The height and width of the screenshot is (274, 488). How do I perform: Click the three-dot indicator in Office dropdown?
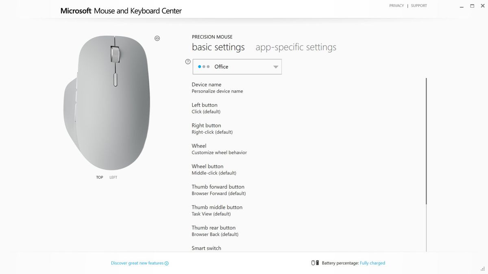[204, 67]
